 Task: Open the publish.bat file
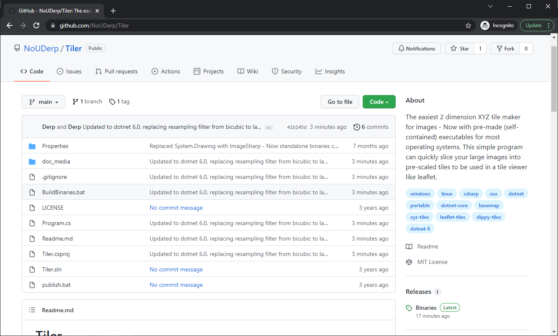(56, 285)
